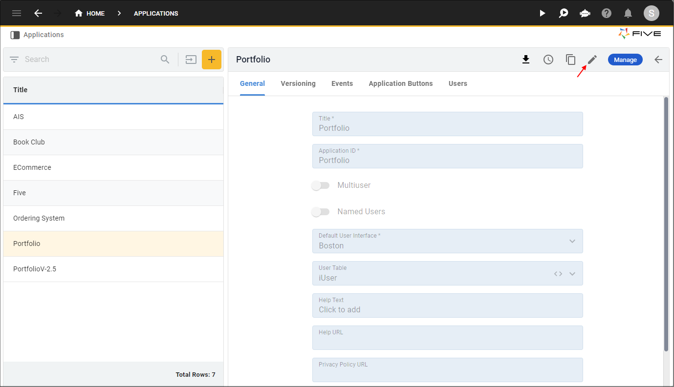
Task: Select the Book Club application row
Action: coord(113,143)
